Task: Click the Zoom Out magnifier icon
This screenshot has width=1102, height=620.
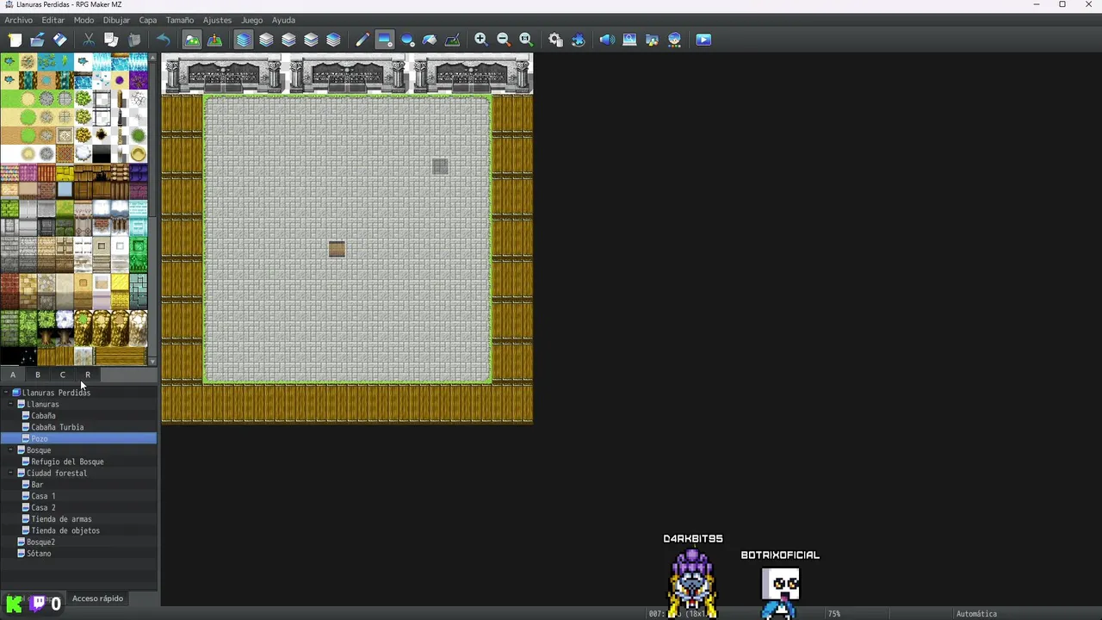Action: click(x=504, y=40)
